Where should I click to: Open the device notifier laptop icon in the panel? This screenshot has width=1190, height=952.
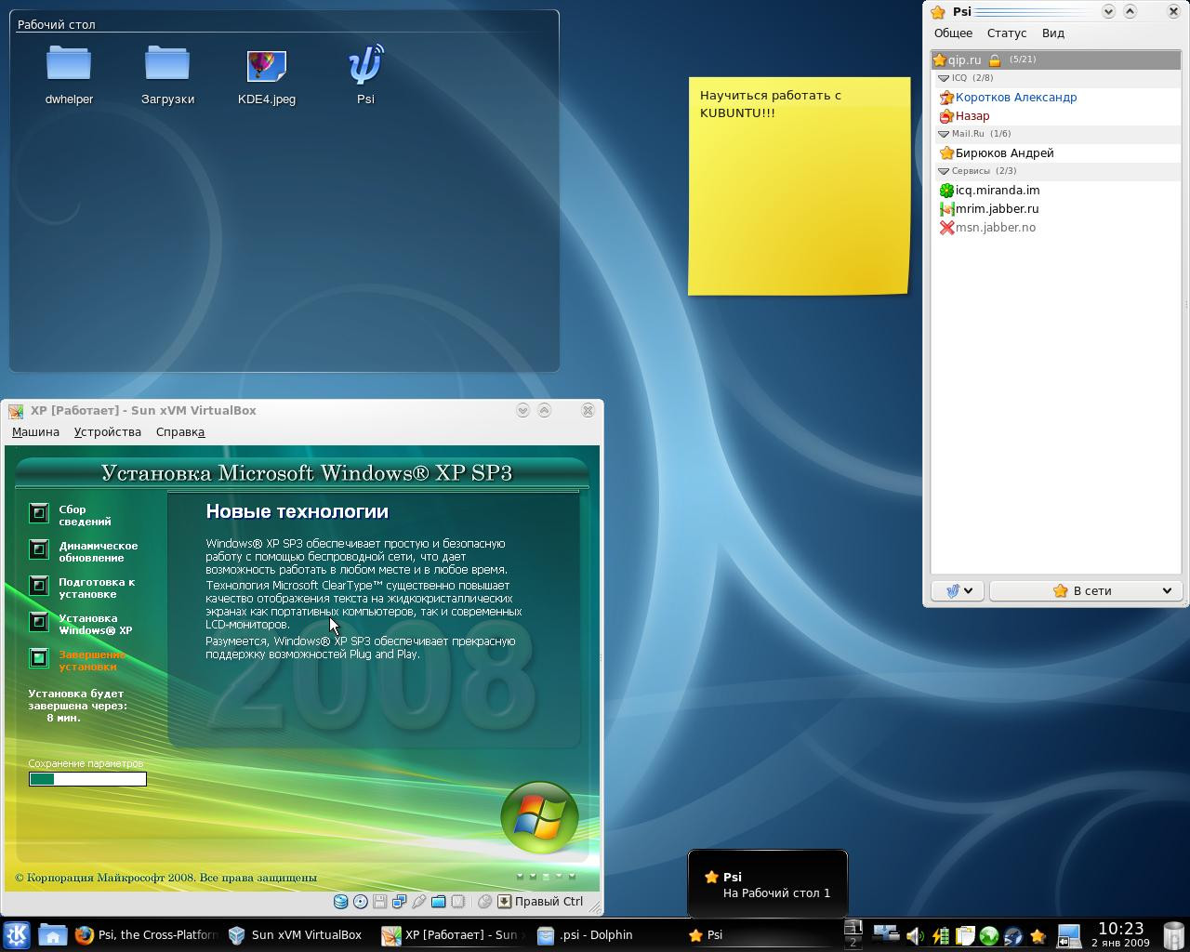point(1069,935)
